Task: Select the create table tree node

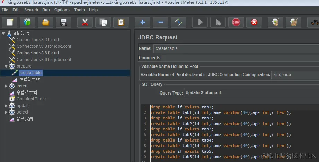Action: [30, 73]
